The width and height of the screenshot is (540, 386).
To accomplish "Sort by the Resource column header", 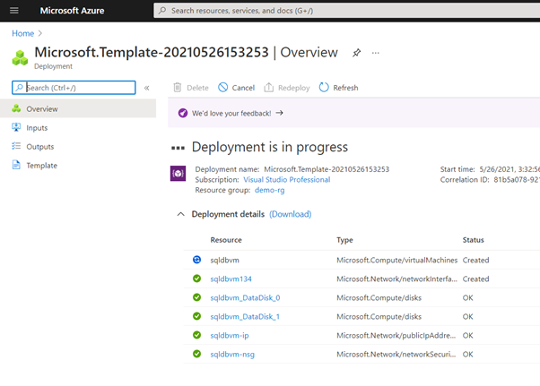I will (226, 240).
